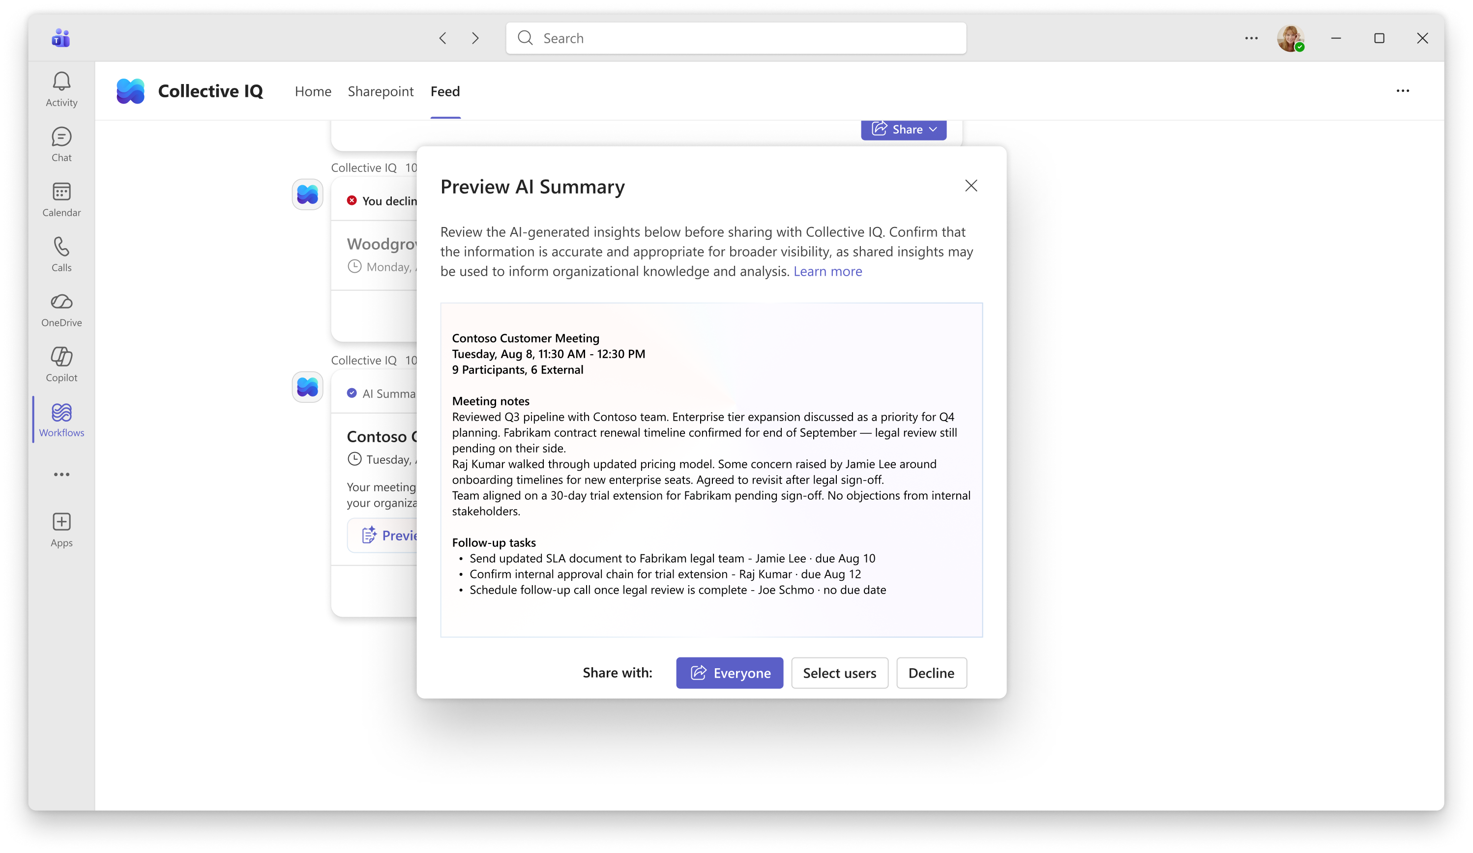1473x853 pixels.
Task: Open Chat from the left rail
Action: pos(61,144)
